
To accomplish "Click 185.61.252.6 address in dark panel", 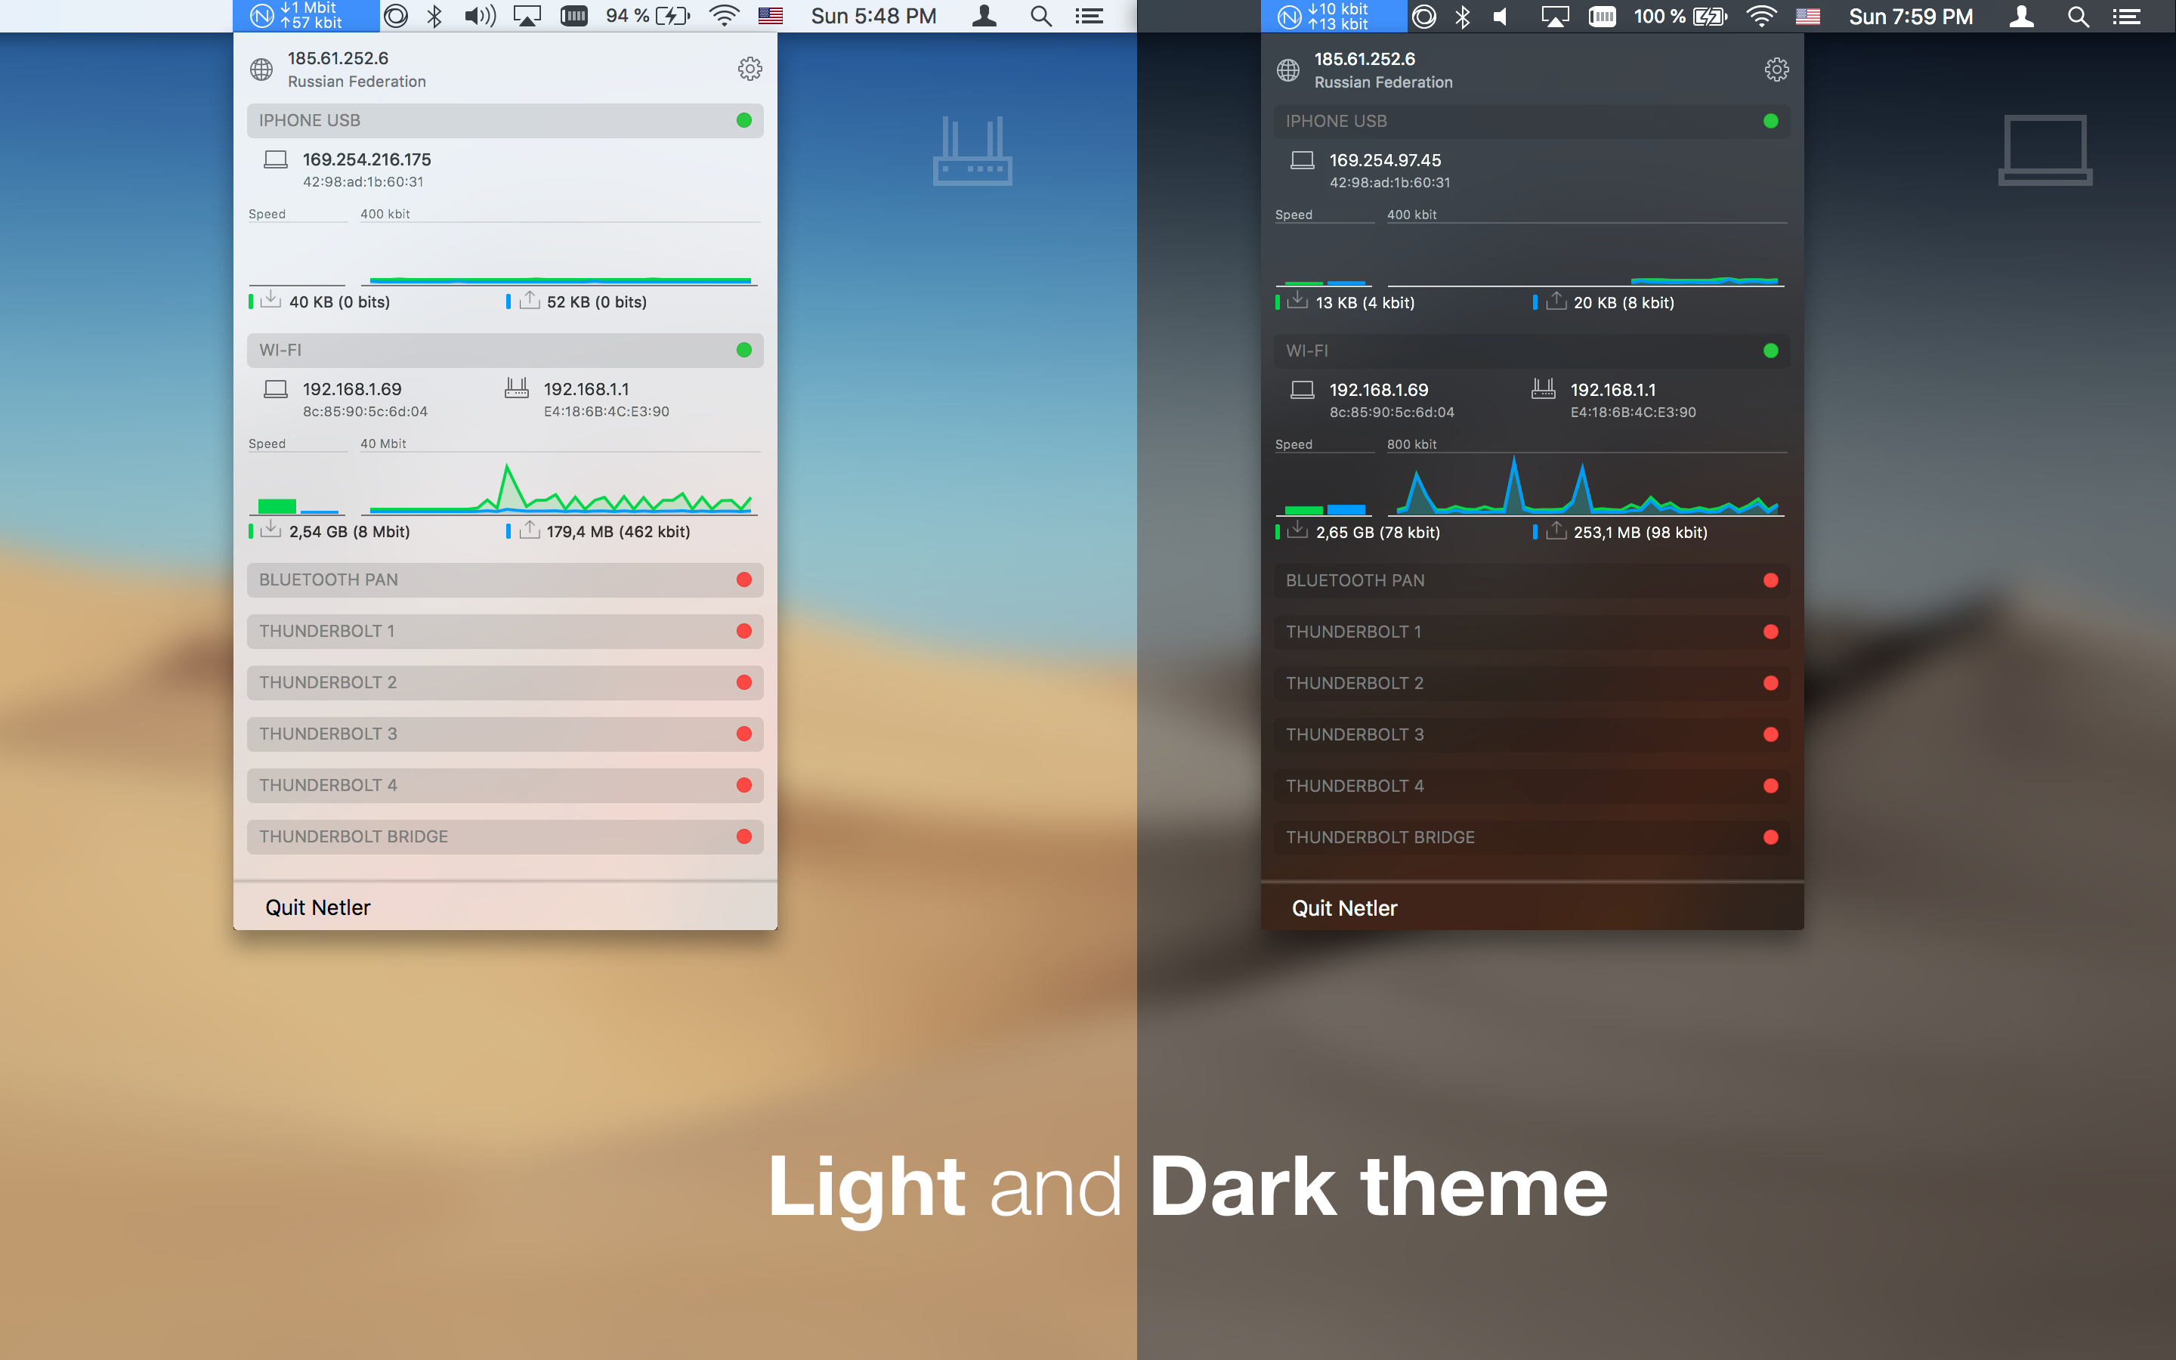I will click(x=1365, y=60).
